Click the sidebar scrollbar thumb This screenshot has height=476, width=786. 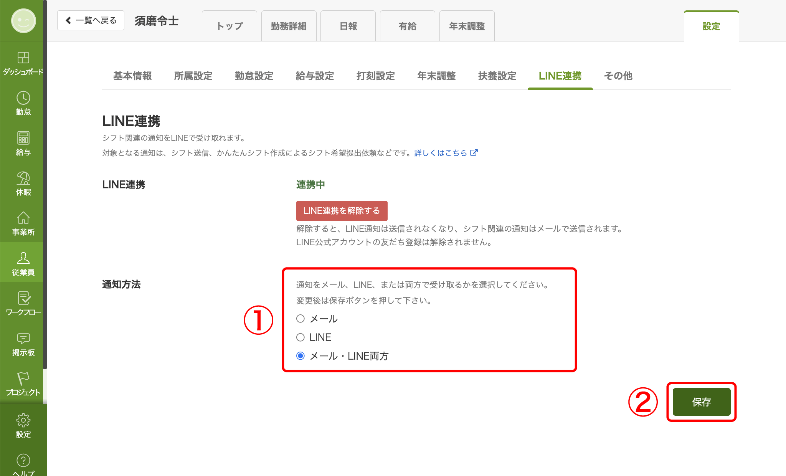45,184
